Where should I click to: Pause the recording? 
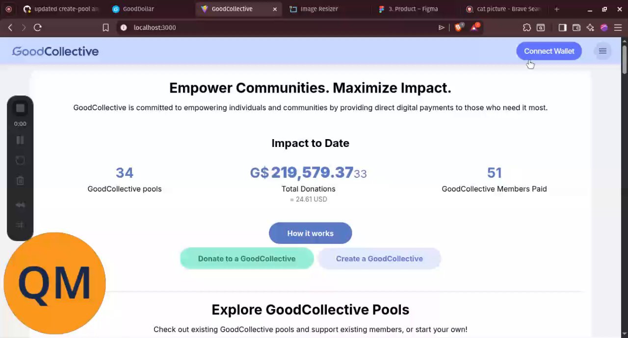click(x=20, y=140)
